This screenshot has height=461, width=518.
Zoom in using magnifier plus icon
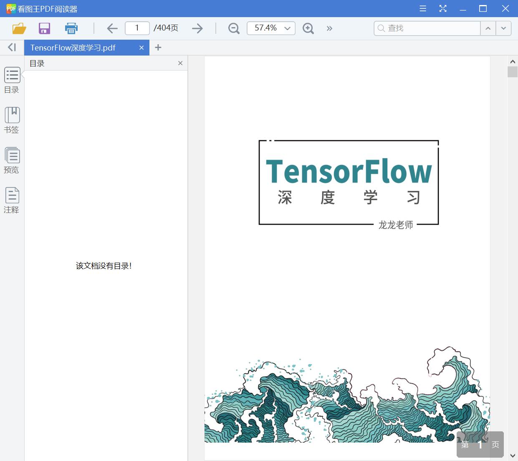[x=308, y=28]
